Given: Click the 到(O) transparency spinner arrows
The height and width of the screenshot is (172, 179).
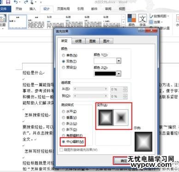Looking at the screenshot, I should (125, 96).
